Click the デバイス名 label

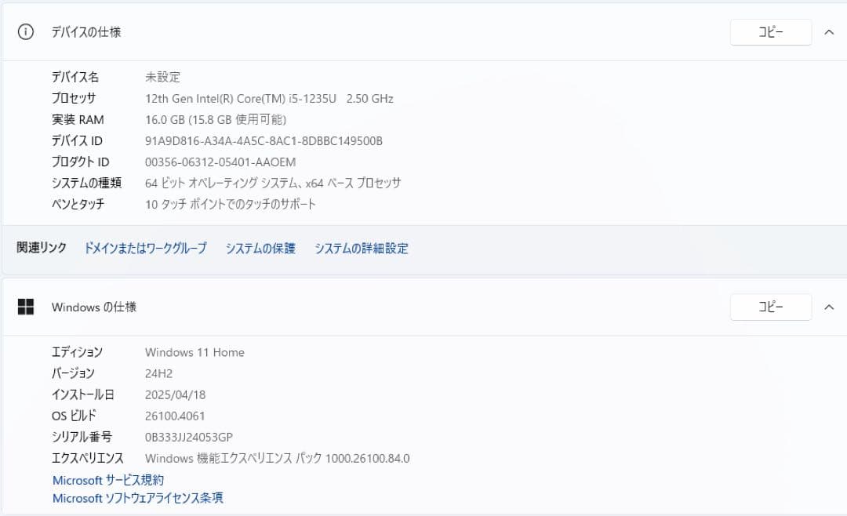pos(75,77)
